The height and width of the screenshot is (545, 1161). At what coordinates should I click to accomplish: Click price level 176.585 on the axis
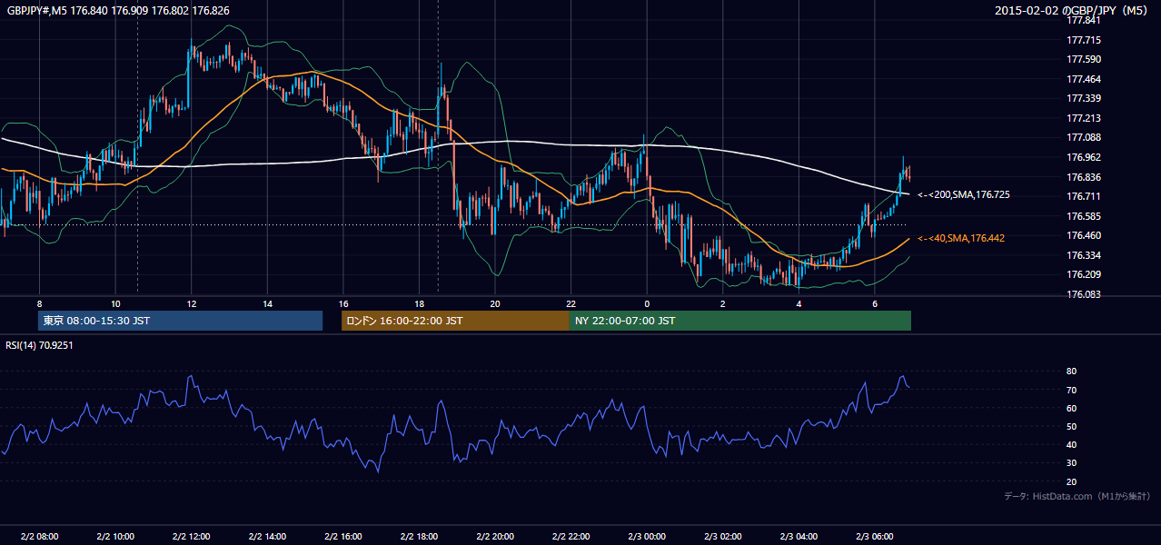coord(1083,216)
